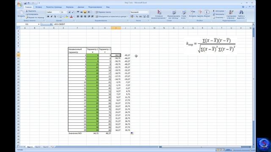Open Стили ячеек cell styles dropdown
Viewport: 271px width, 152px height.
(184, 14)
